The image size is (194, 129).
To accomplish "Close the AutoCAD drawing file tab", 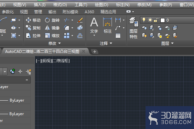I will (83, 51).
